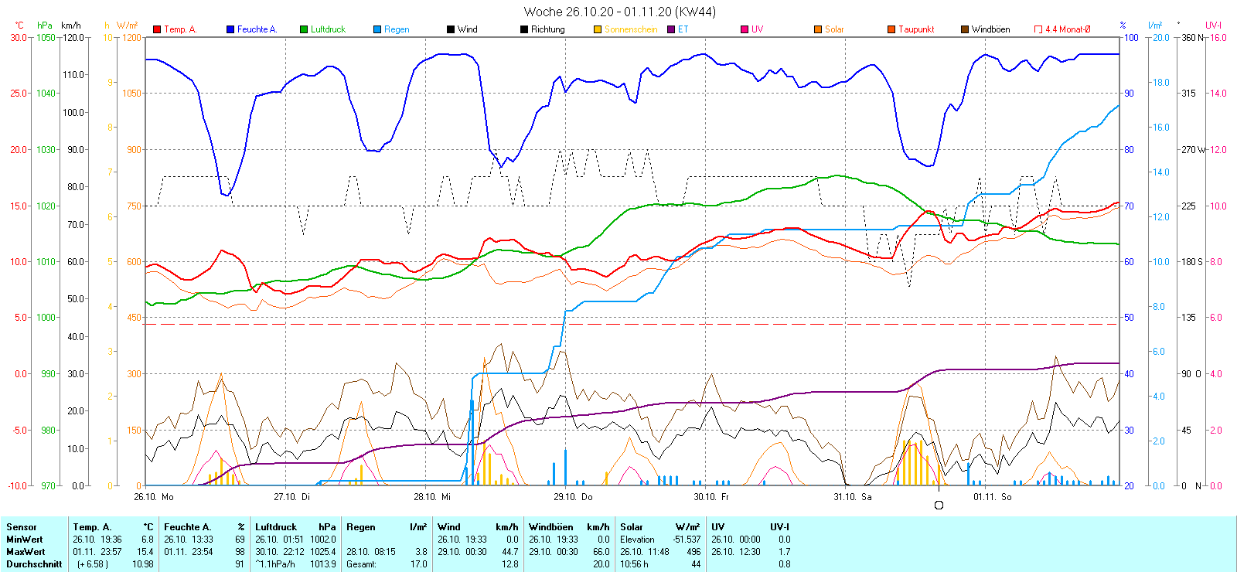Click the blue Feuchte A. legend swatch
This screenshot has height=572, width=1237.
click(230, 29)
